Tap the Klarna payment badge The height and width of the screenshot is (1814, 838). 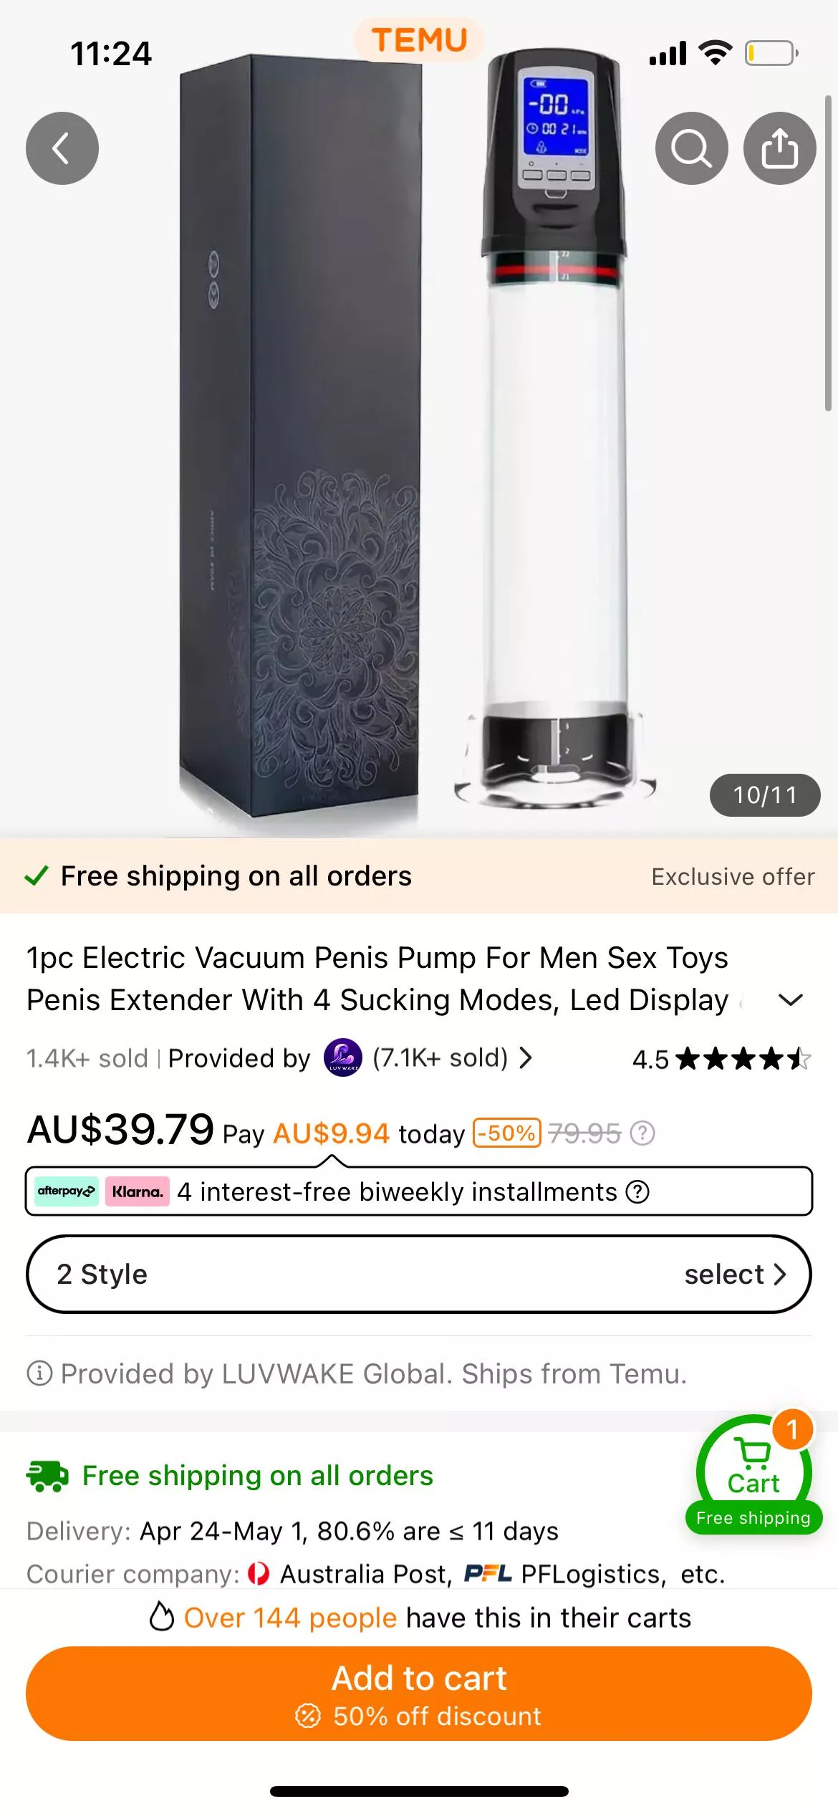[x=138, y=1191]
